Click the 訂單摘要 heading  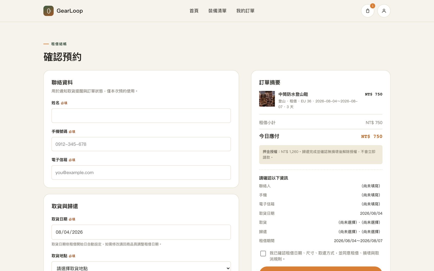point(270,82)
